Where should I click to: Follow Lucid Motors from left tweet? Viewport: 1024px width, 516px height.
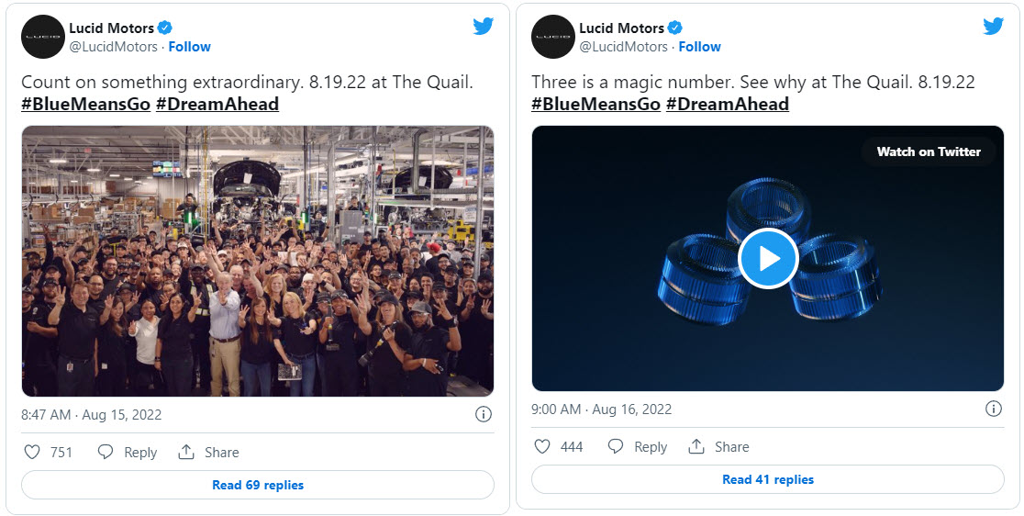(x=189, y=47)
